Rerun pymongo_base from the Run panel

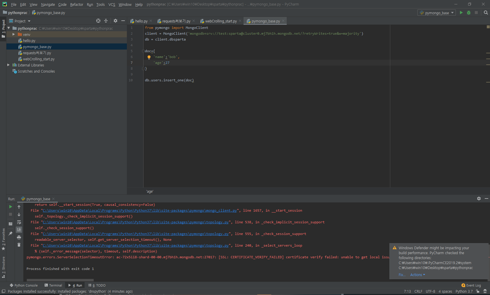10,207
